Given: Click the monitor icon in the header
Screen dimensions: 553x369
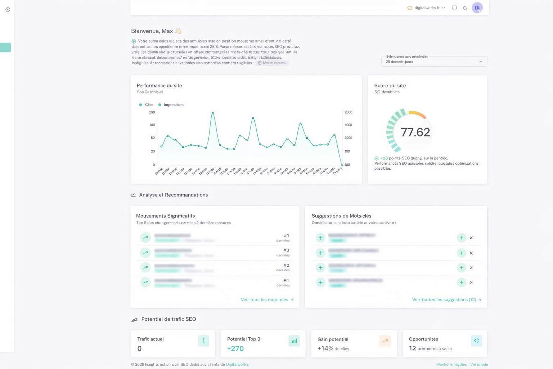Looking at the screenshot, I should tap(454, 8).
